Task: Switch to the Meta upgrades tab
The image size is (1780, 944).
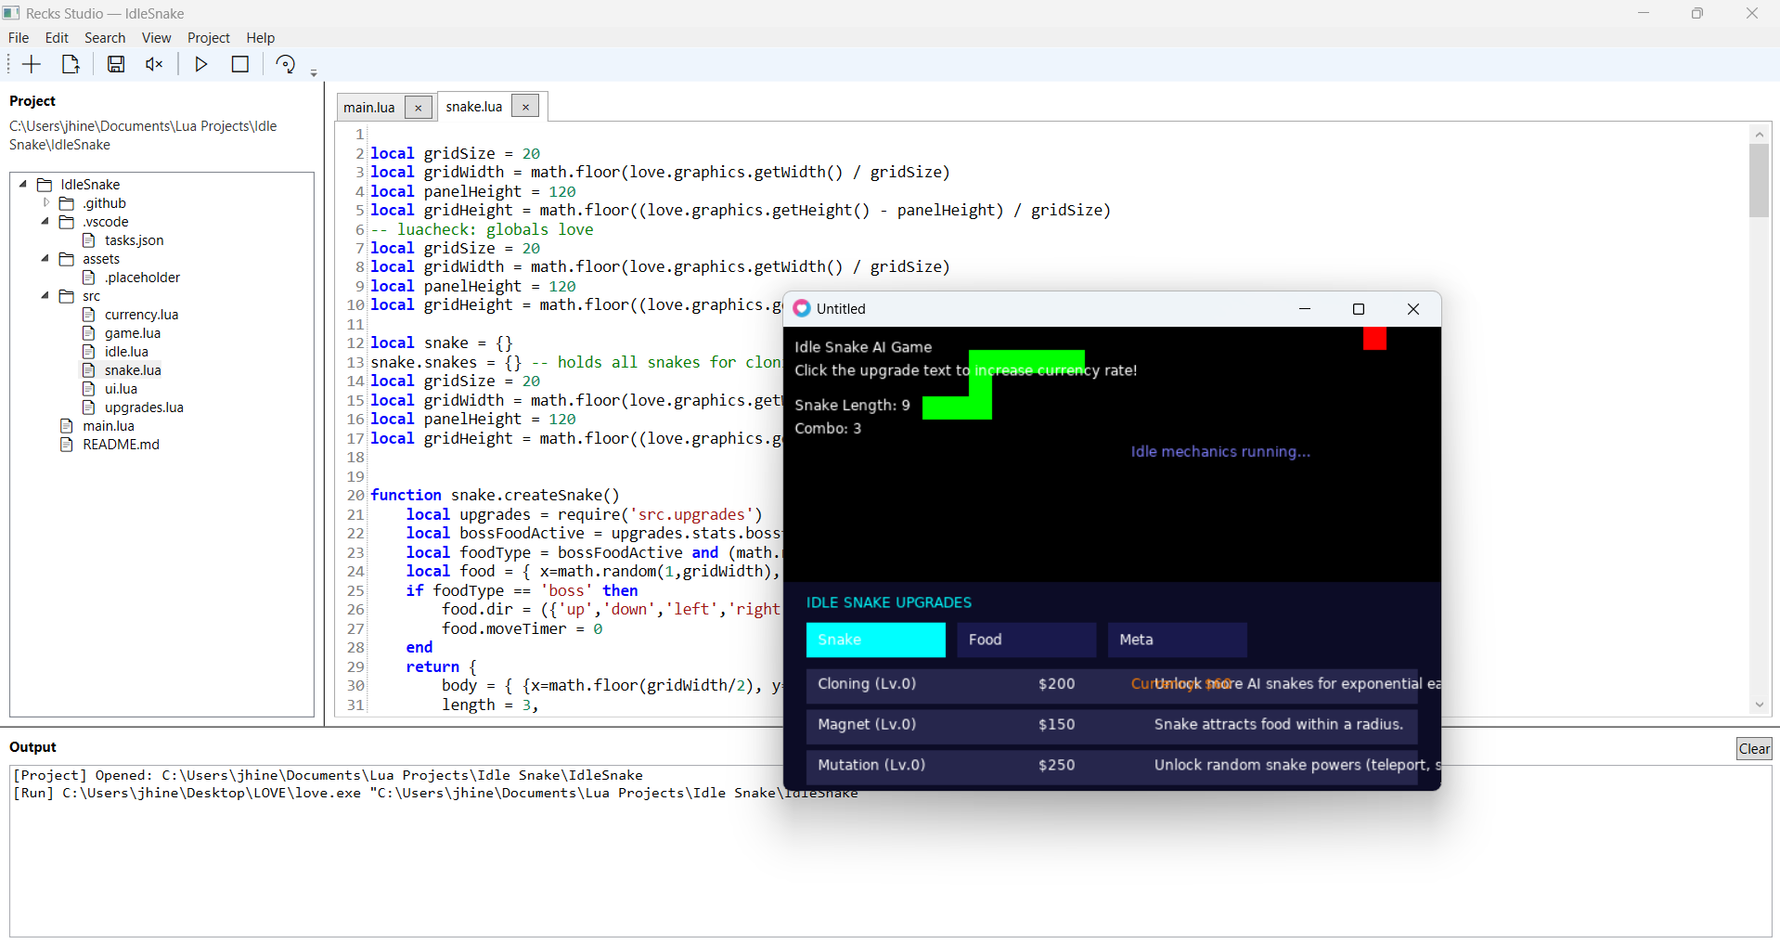Action: 1177,640
